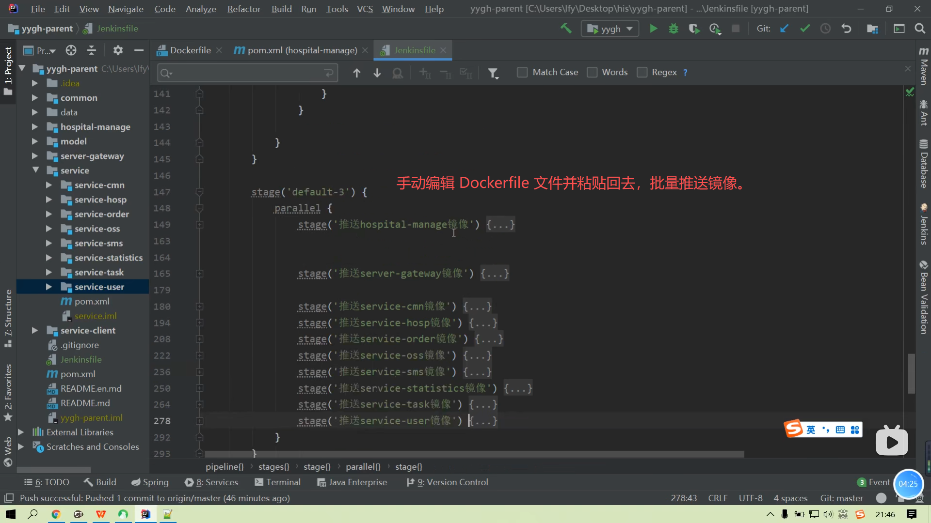This screenshot has height=523, width=931.
Task: Open project panel settings gear
Action: tap(118, 50)
